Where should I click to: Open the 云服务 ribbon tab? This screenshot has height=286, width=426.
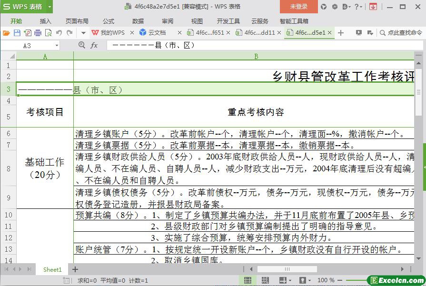(x=260, y=21)
